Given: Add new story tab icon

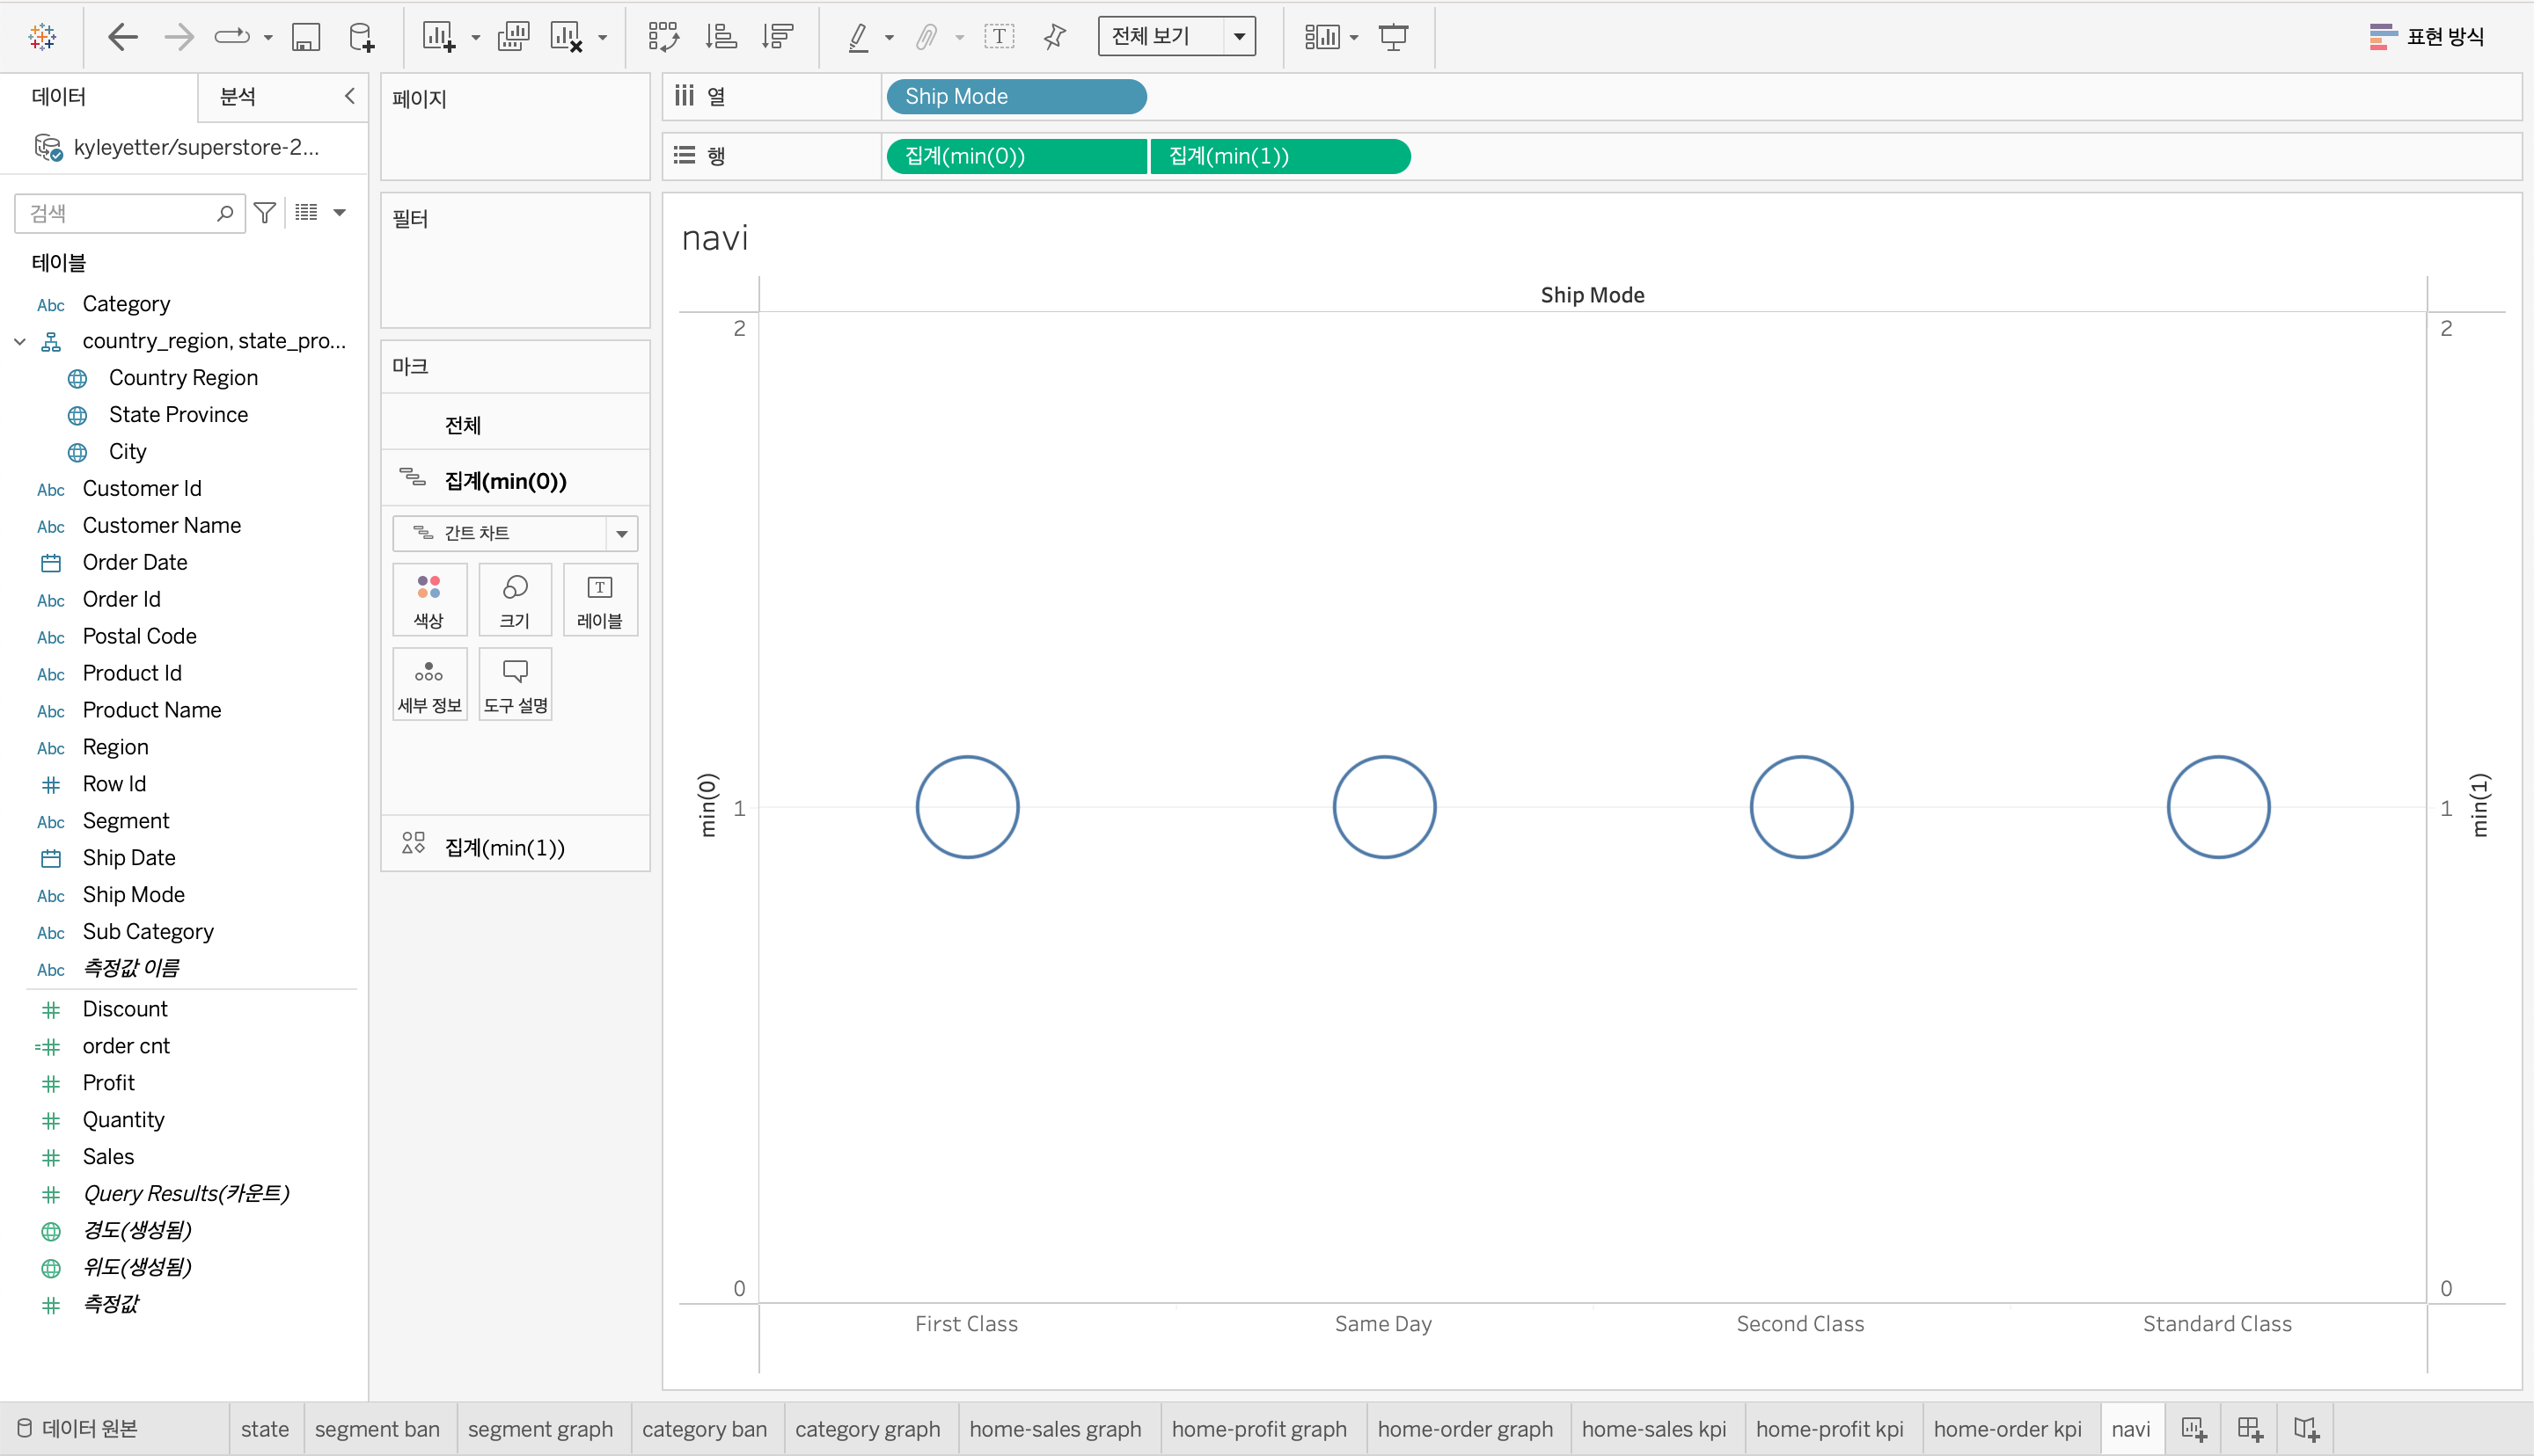Looking at the screenshot, I should pos(2306,1429).
